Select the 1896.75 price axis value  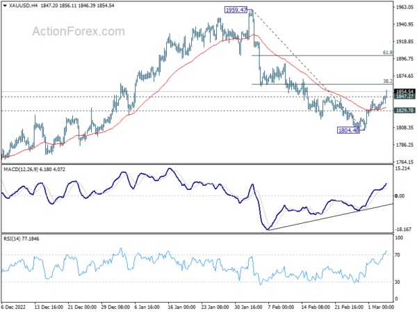pyautogui.click(x=404, y=59)
